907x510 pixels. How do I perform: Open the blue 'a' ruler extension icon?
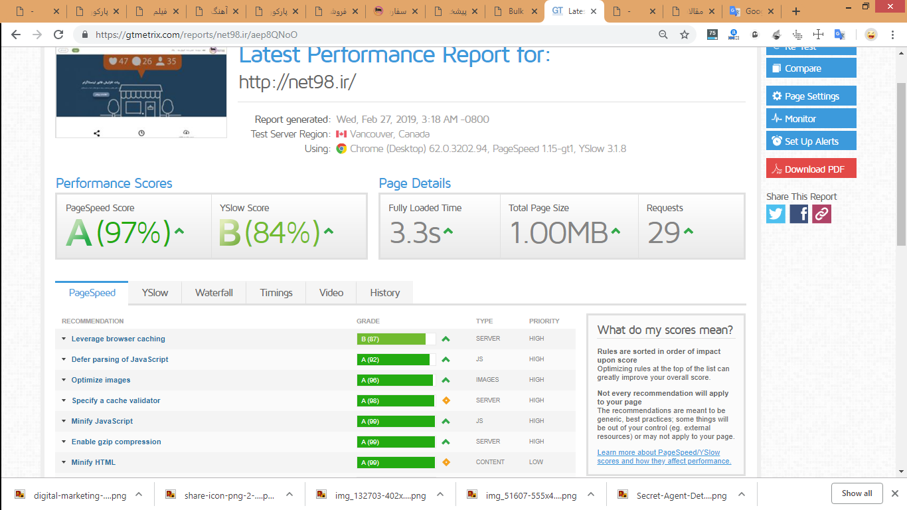[734, 34]
